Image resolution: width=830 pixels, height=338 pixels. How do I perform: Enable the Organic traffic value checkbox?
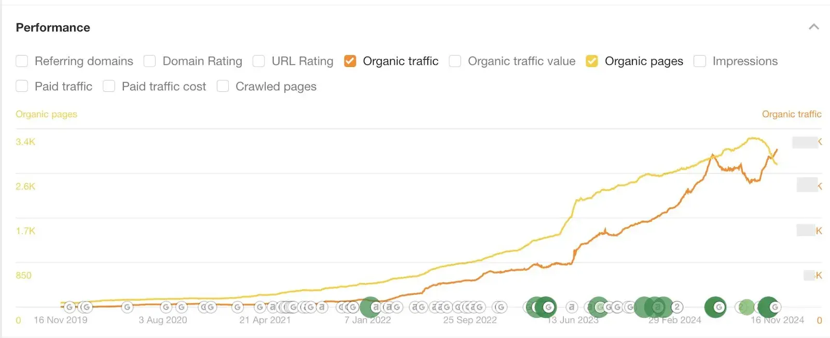[x=455, y=61]
